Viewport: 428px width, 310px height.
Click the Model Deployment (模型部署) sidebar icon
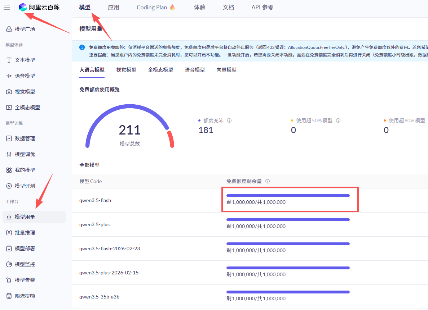(9, 249)
